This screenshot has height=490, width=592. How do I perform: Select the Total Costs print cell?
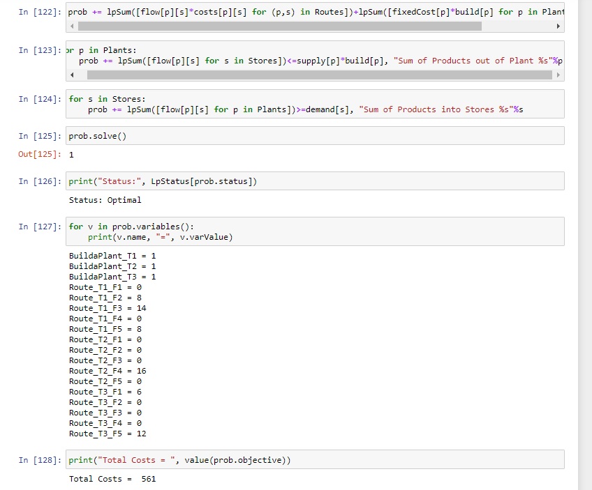point(315,459)
